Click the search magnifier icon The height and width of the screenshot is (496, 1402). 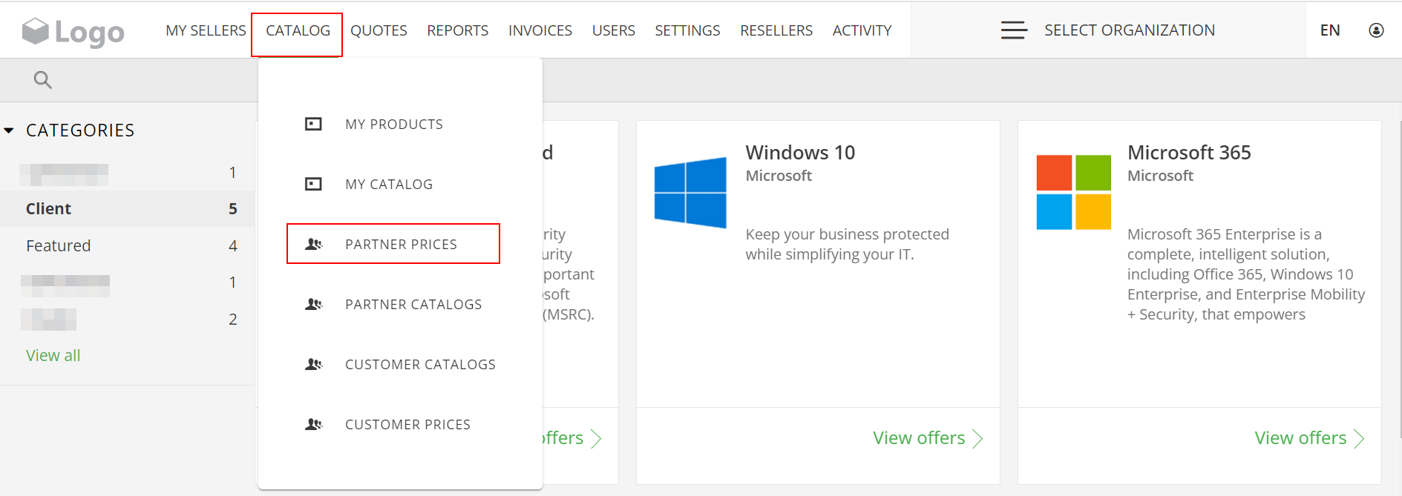[43, 79]
